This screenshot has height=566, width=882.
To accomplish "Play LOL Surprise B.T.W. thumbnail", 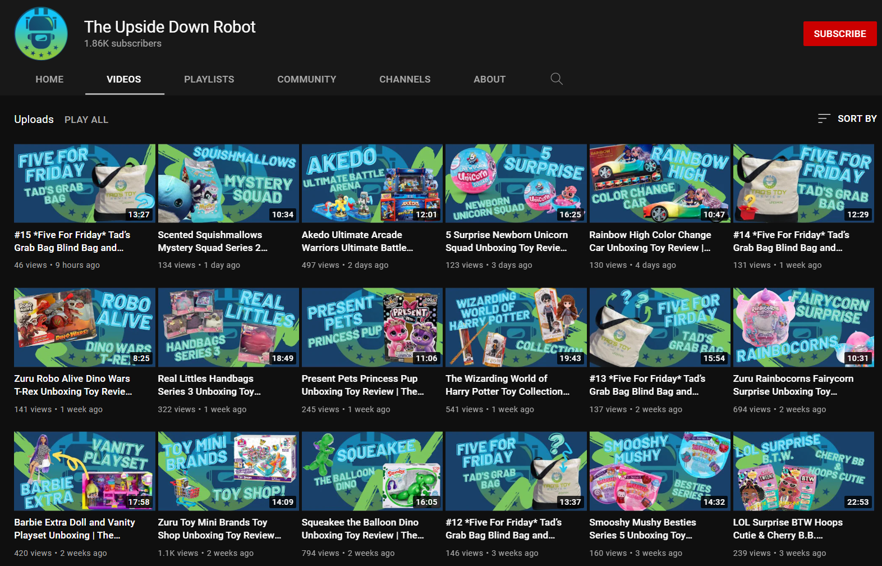I will pyautogui.click(x=803, y=471).
